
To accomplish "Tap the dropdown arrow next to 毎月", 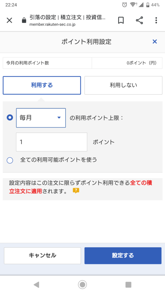I will (59, 118).
